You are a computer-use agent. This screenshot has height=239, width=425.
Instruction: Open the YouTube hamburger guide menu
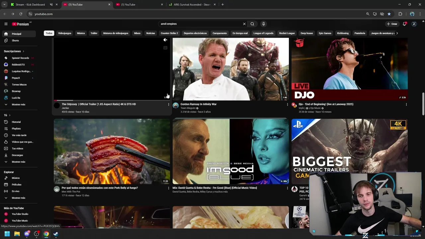tap(6, 24)
